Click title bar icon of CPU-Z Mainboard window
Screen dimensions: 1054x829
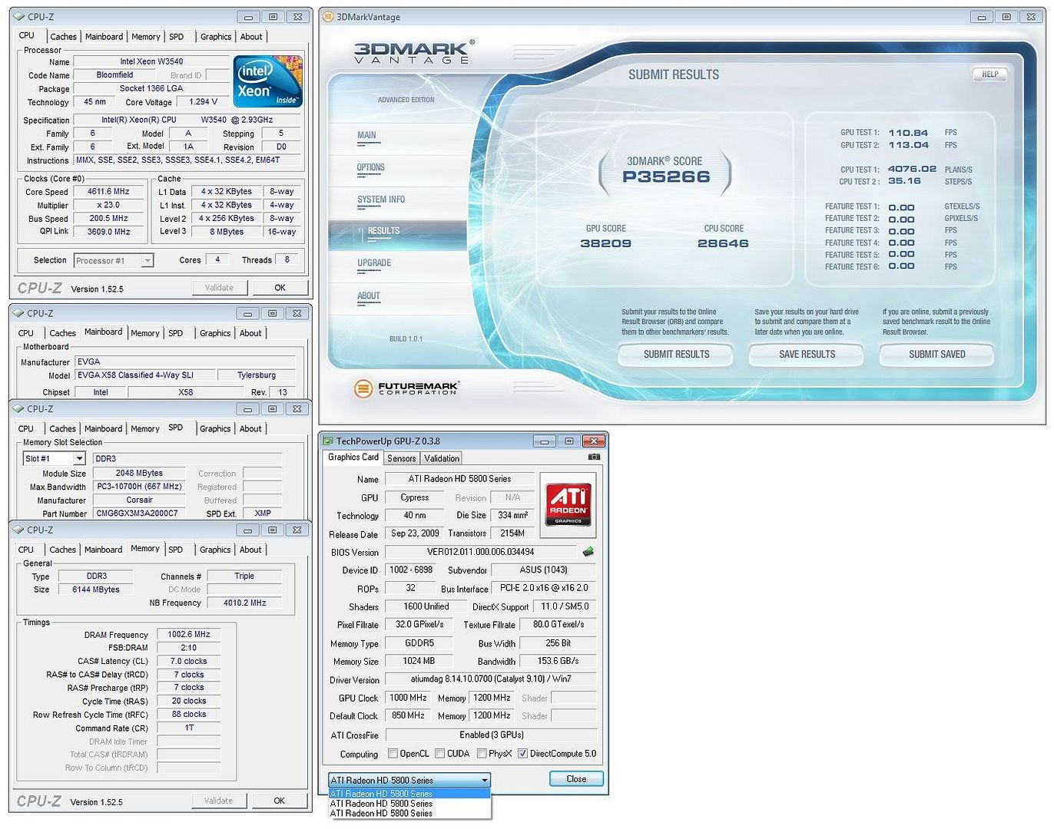[18, 313]
